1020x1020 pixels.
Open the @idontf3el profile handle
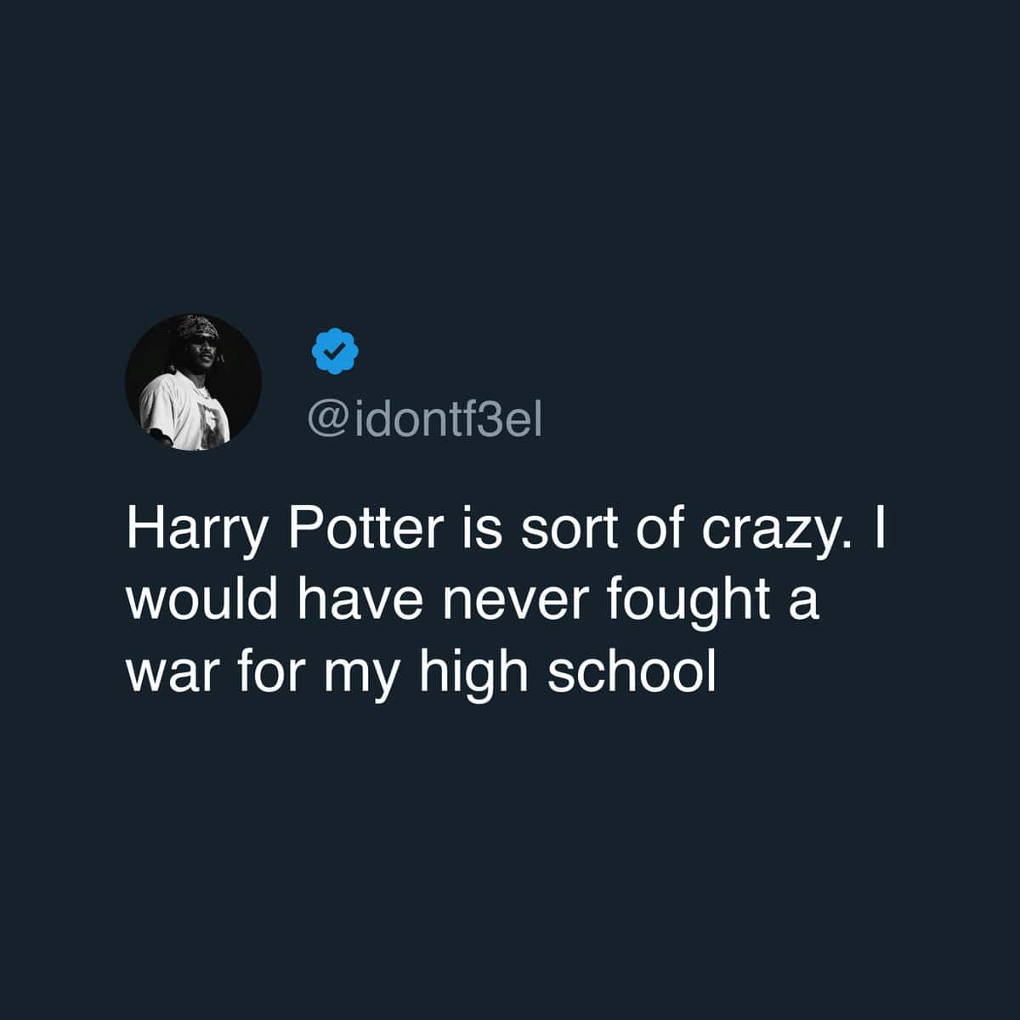424,419
